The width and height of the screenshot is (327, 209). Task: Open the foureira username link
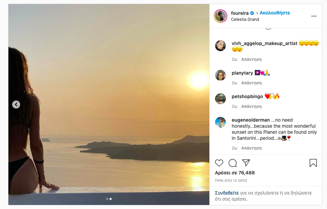point(240,13)
